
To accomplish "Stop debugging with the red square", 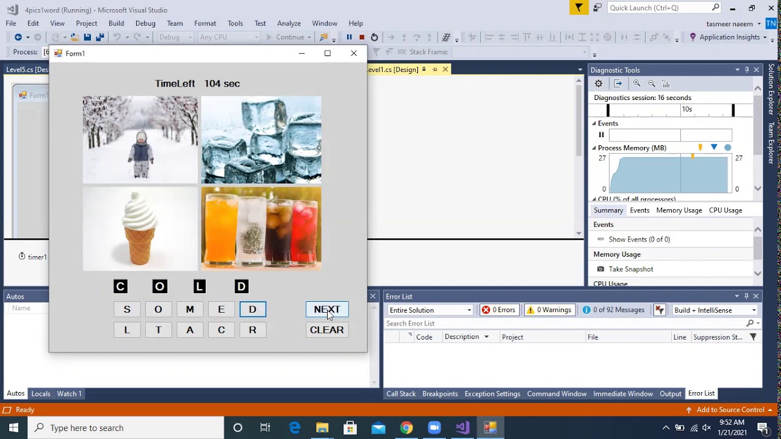I will 362,37.
